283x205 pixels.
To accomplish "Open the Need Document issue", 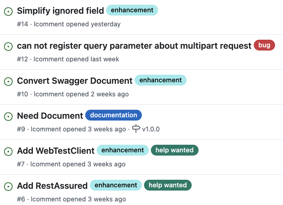I will click(x=50, y=115).
